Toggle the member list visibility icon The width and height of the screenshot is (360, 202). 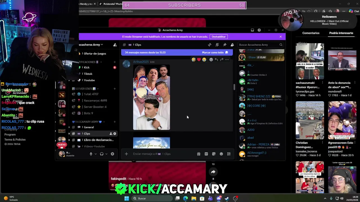[x=232, y=45]
